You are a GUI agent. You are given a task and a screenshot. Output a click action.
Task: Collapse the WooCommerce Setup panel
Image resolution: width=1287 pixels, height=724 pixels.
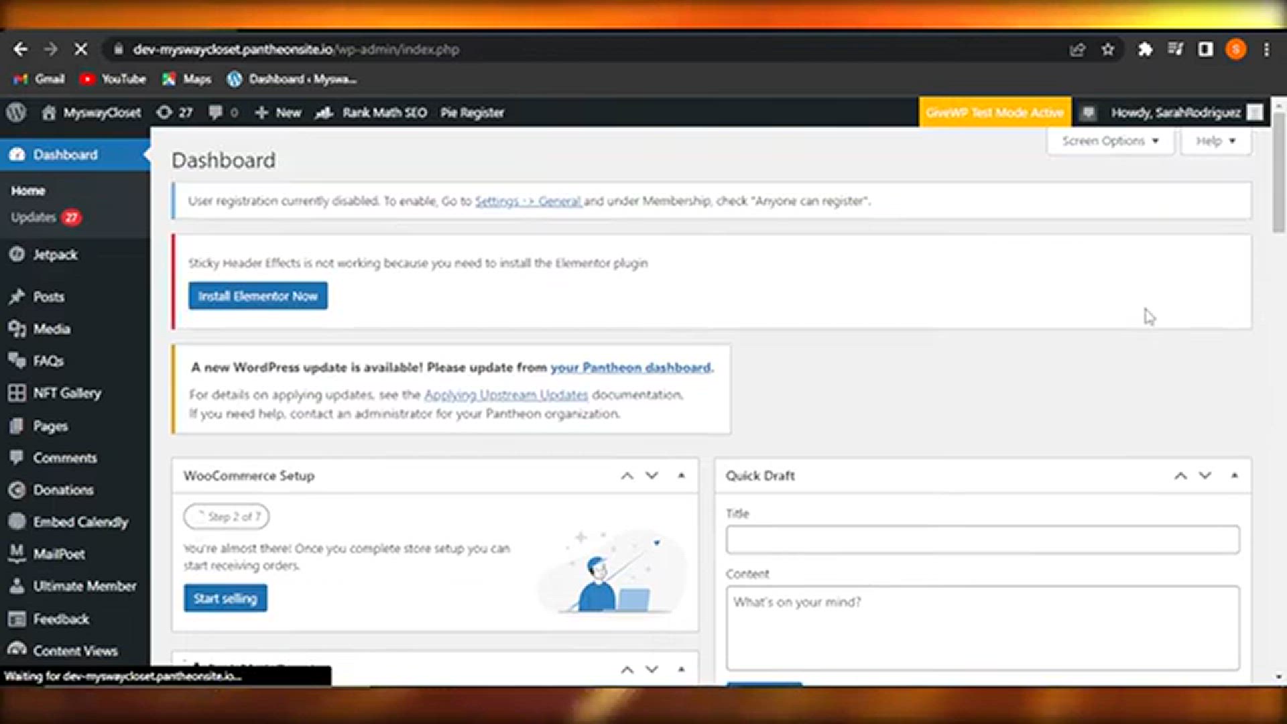(x=681, y=476)
